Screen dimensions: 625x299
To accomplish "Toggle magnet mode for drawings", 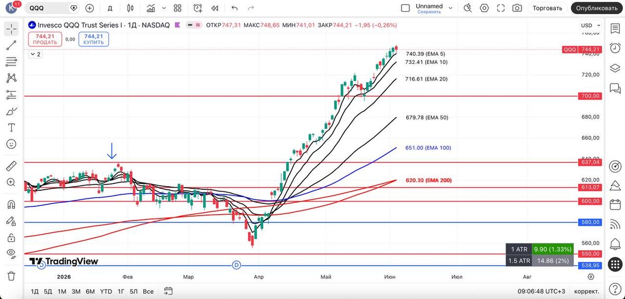I will pos(11,204).
